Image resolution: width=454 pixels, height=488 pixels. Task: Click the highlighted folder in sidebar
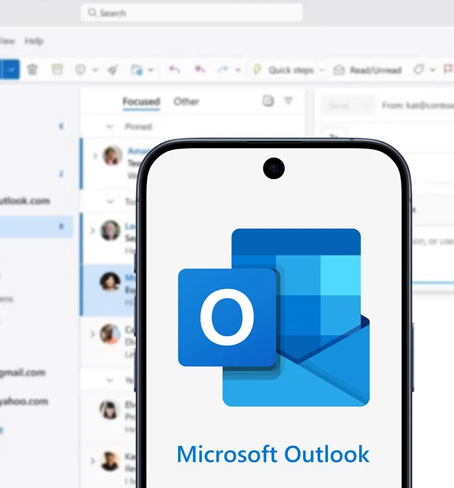click(x=36, y=227)
